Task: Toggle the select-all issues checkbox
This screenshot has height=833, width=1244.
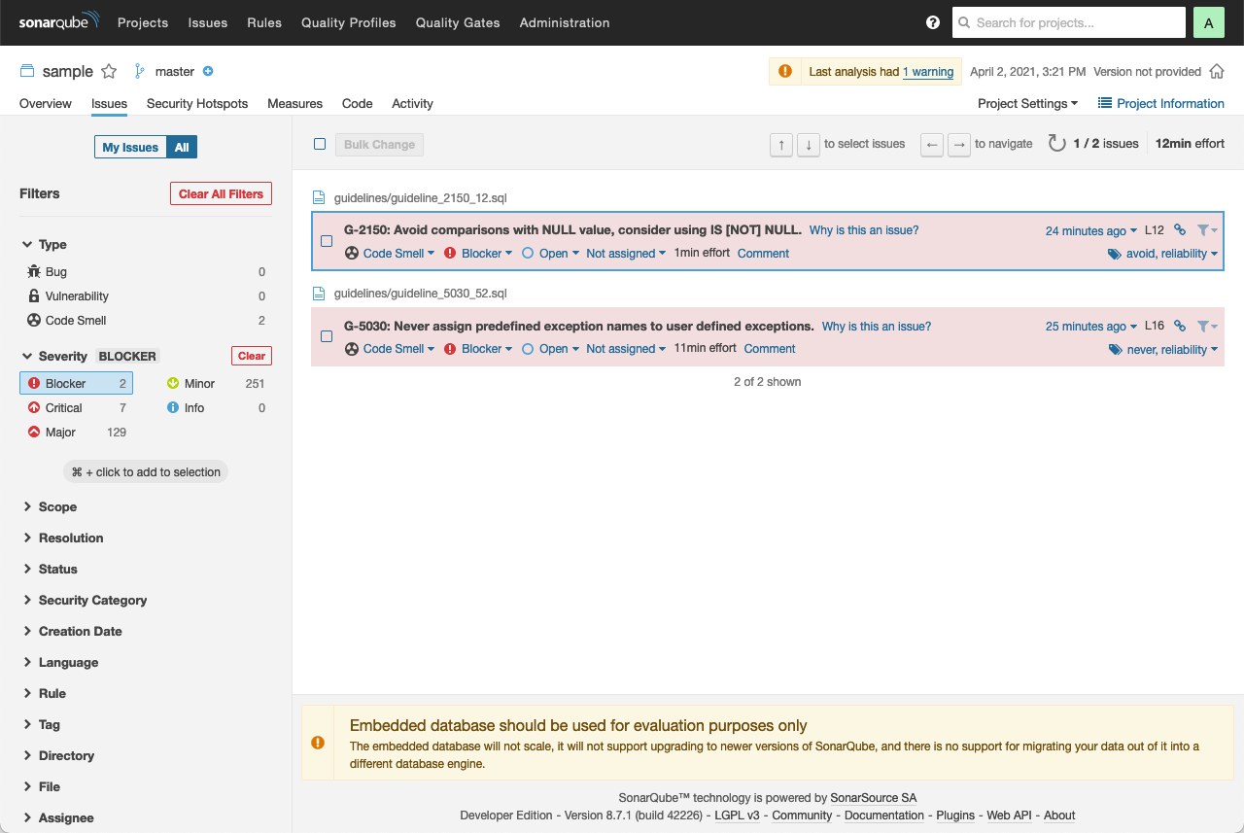Action: (x=320, y=144)
